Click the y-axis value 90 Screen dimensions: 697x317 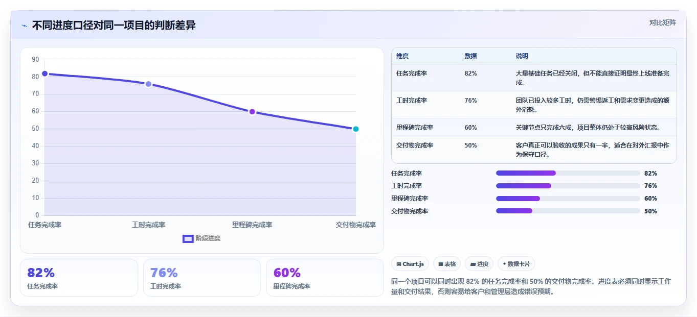click(x=35, y=60)
